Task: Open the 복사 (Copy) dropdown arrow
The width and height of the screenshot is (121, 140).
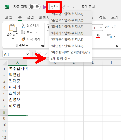Action: tap(37, 32)
